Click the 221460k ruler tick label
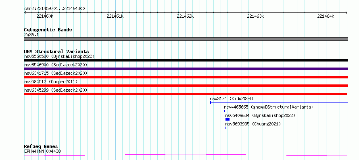 click(45, 16)
